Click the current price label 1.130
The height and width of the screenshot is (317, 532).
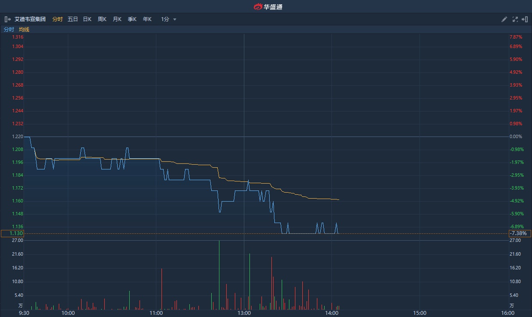[12, 233]
